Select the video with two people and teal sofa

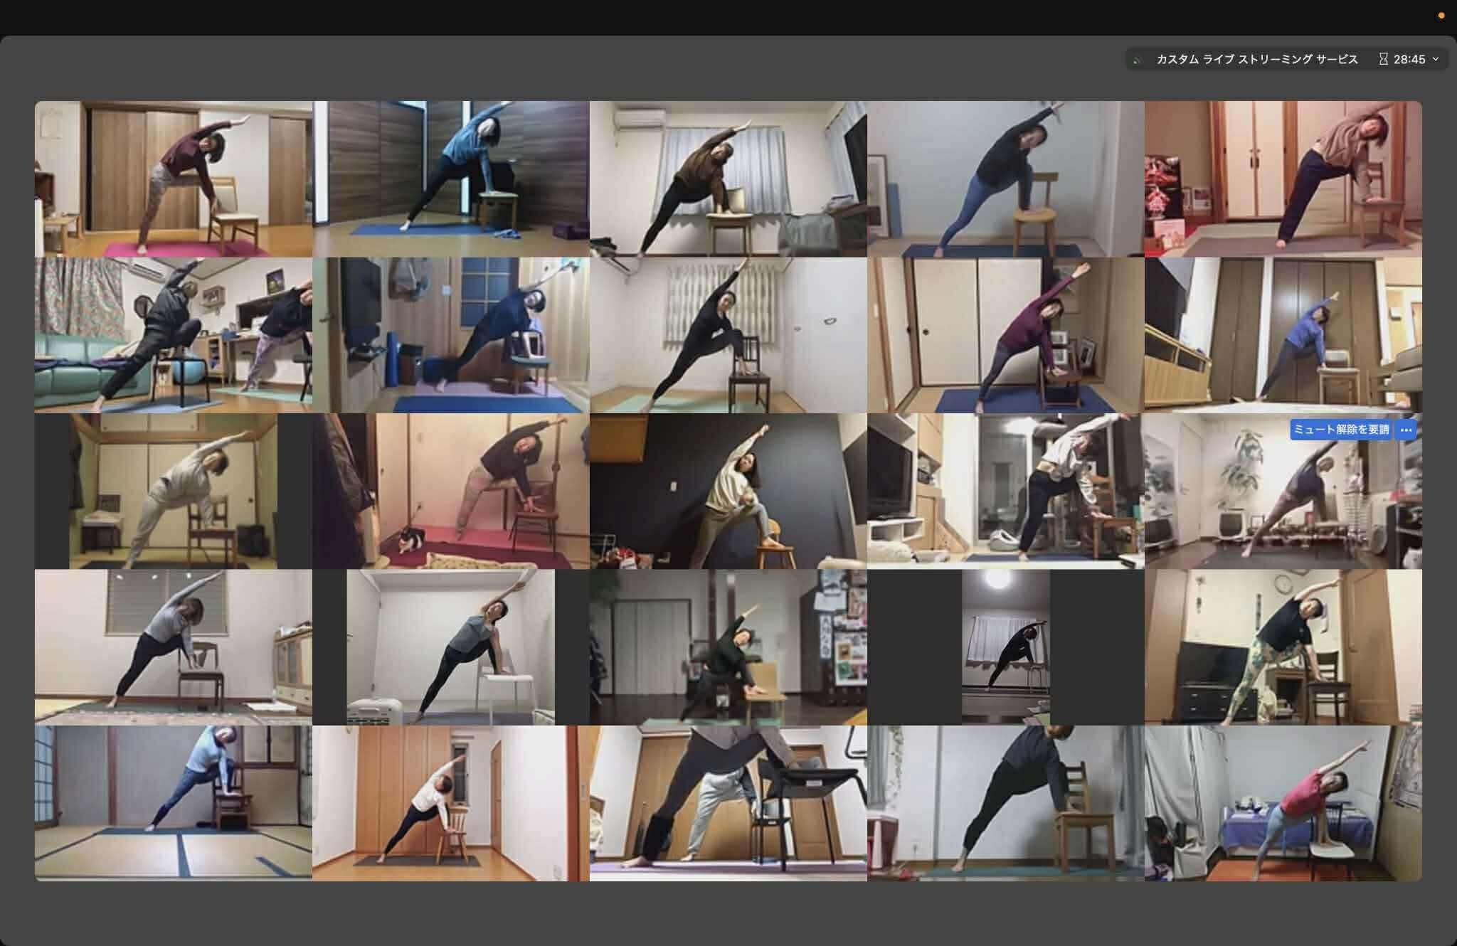pyautogui.click(x=173, y=335)
